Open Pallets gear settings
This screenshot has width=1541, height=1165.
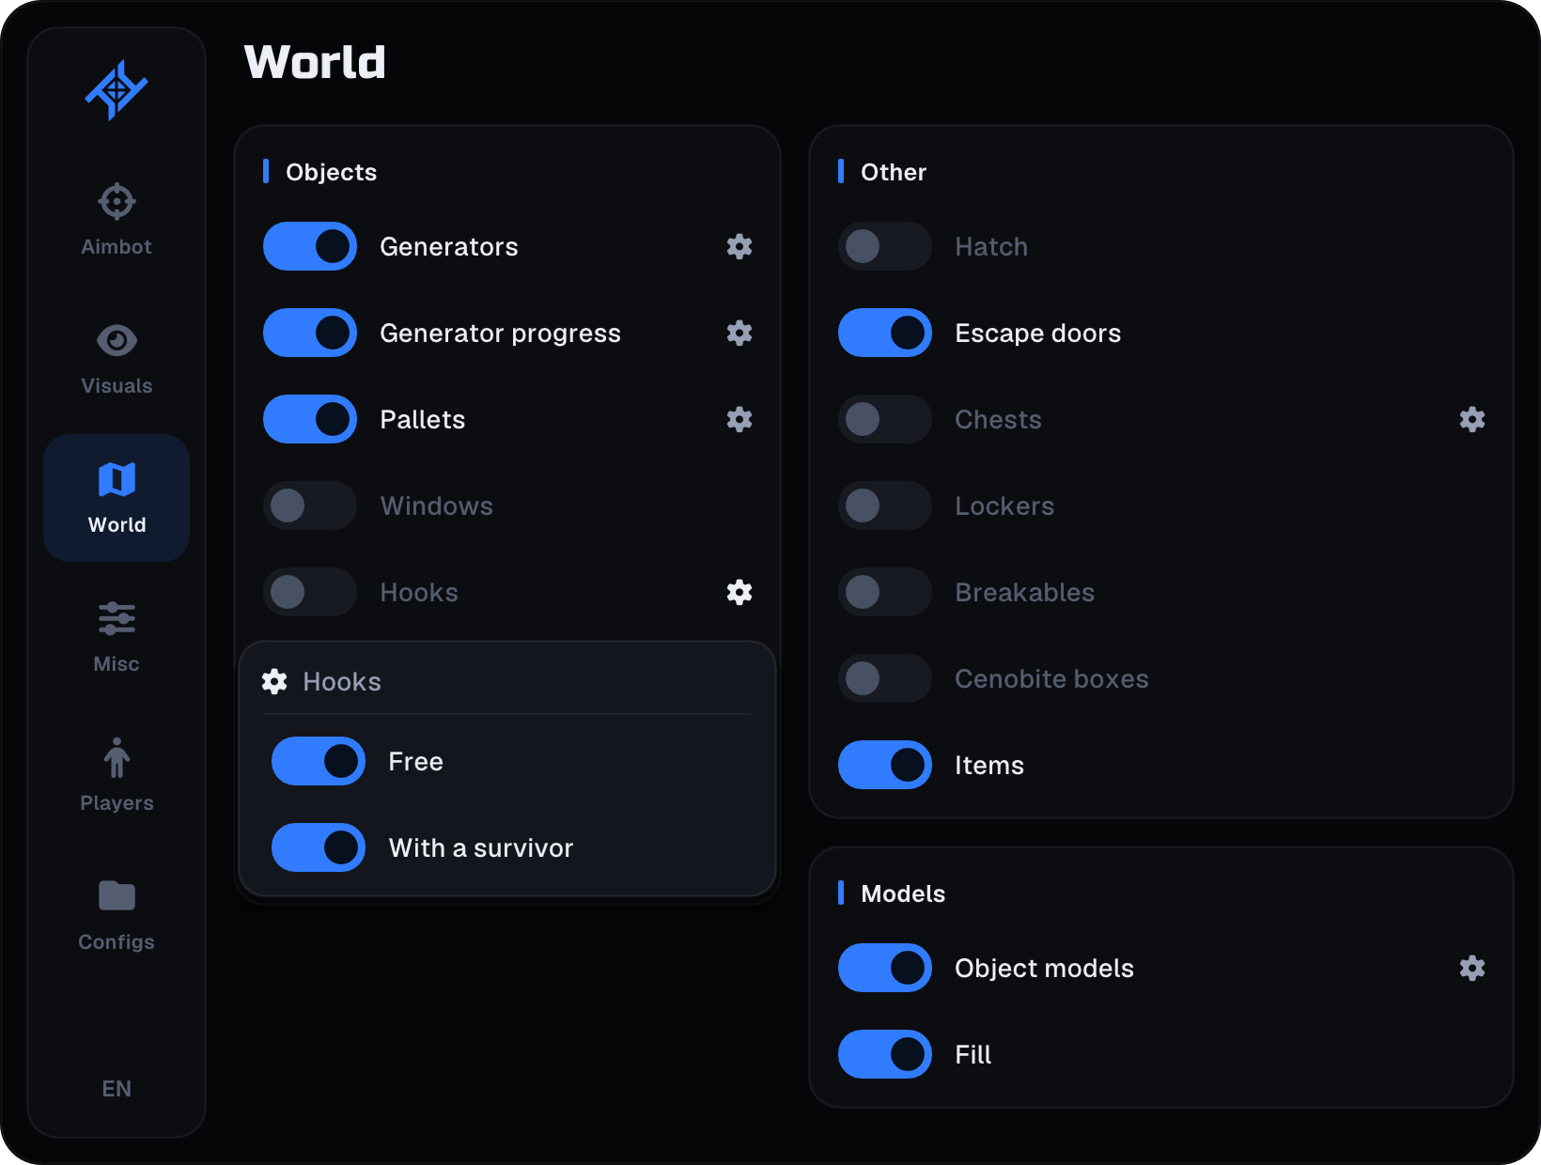click(739, 419)
